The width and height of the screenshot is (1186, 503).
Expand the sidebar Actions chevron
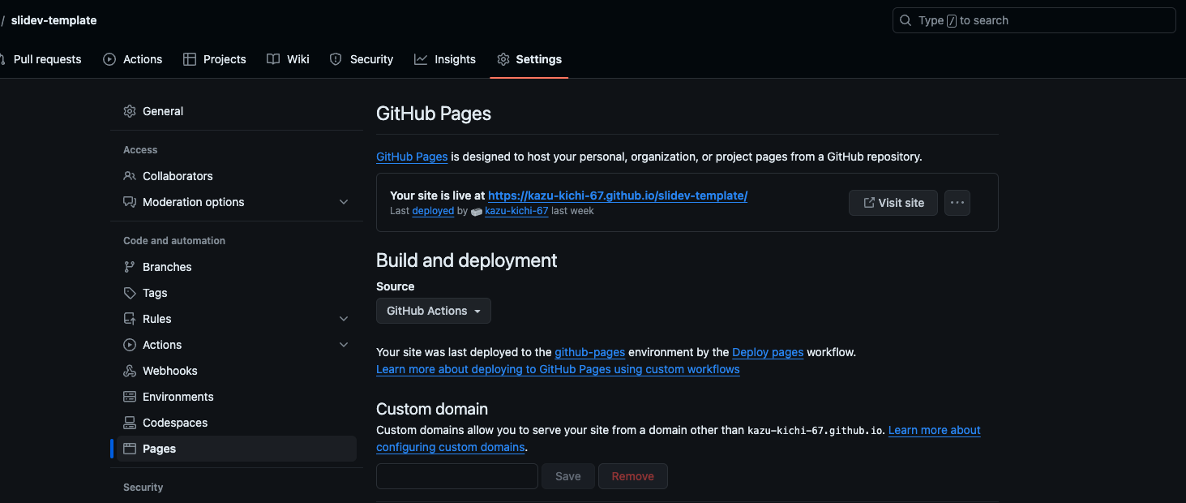tap(344, 345)
